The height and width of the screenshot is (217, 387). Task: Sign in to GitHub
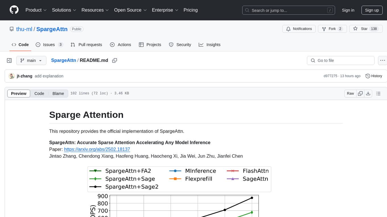pos(348,10)
